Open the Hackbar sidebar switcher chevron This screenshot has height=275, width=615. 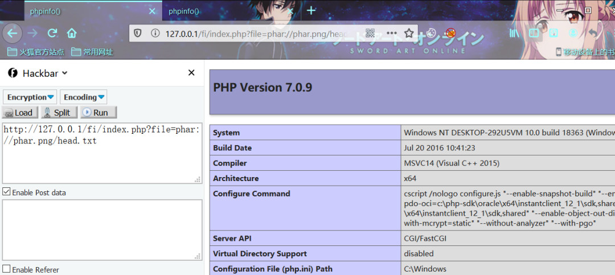point(65,73)
